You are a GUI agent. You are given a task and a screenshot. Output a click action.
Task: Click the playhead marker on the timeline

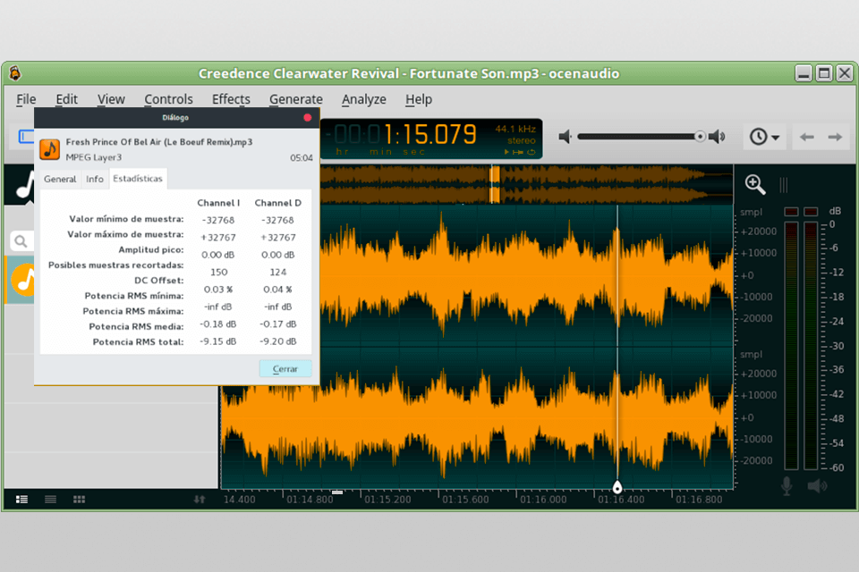click(617, 487)
